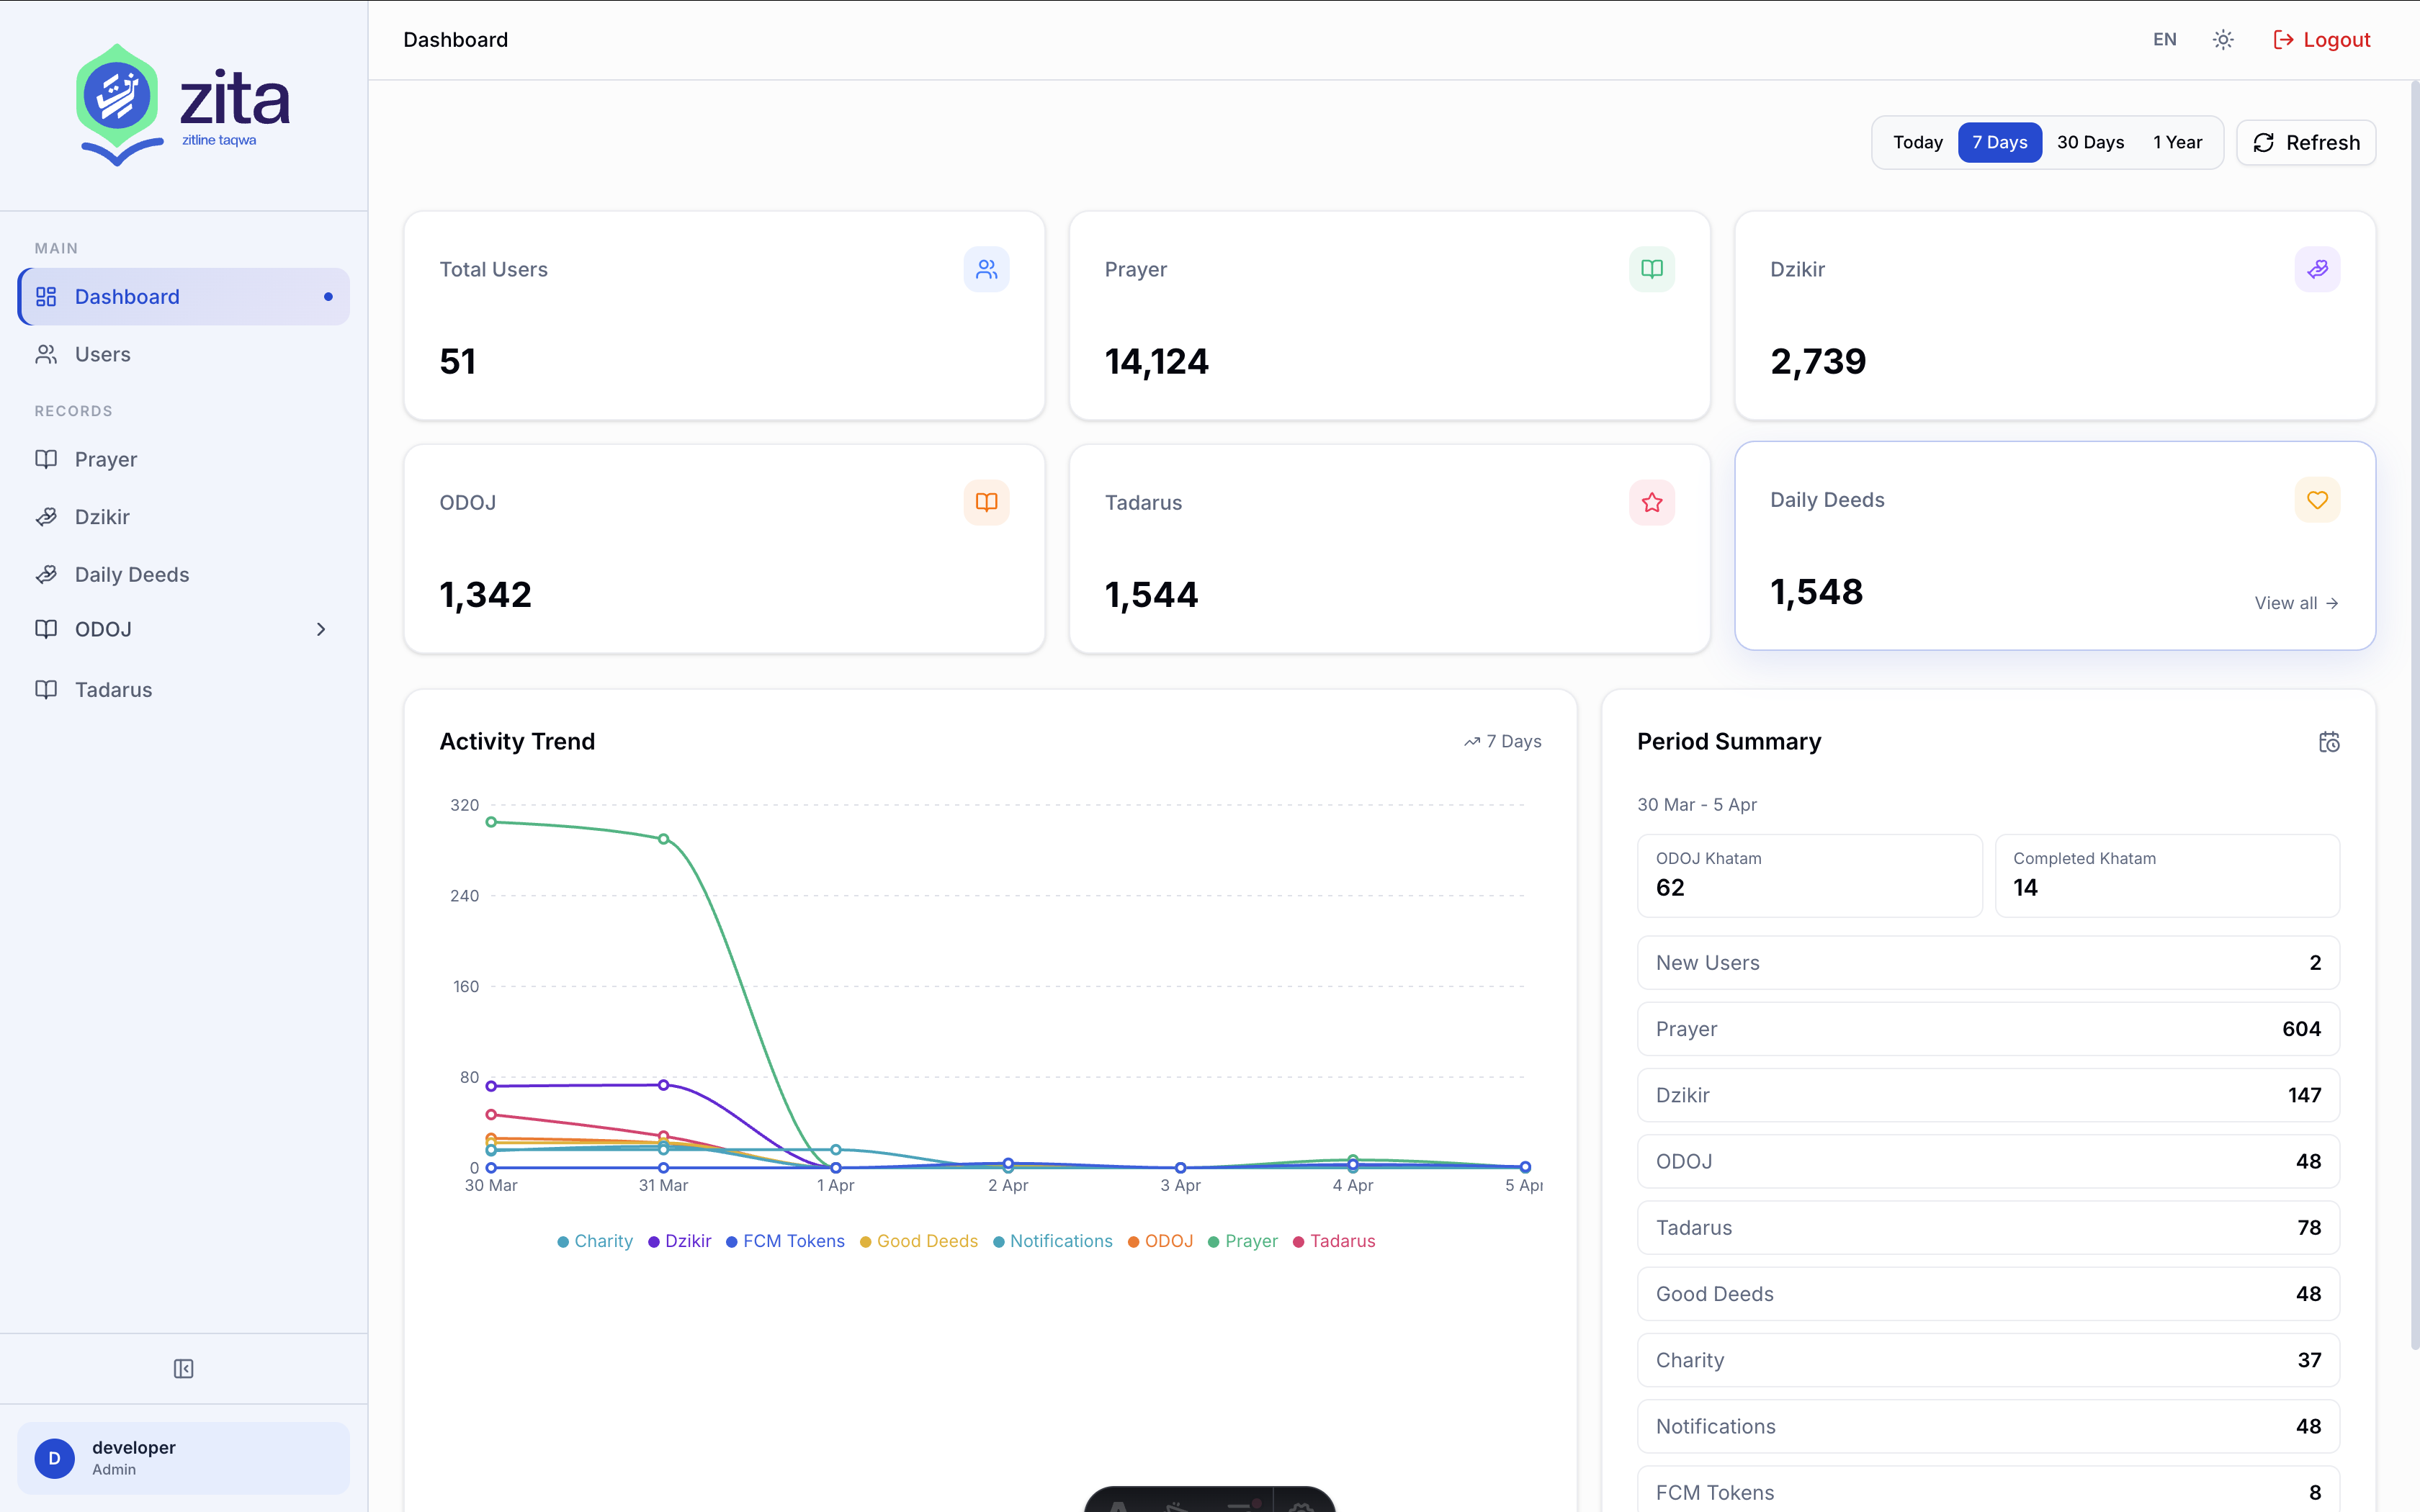Collapse the sidebar using the panel icon

[x=183, y=1368]
